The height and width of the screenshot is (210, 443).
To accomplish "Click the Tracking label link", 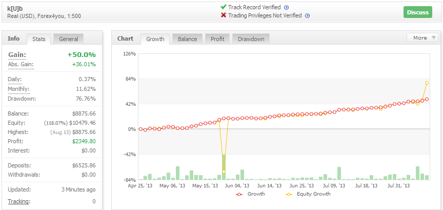I will point(18,201).
